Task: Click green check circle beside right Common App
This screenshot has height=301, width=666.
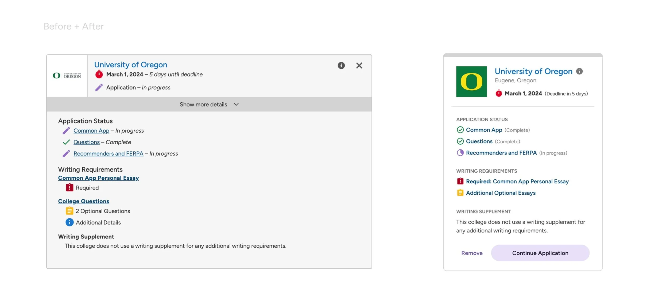Action: pyautogui.click(x=460, y=130)
